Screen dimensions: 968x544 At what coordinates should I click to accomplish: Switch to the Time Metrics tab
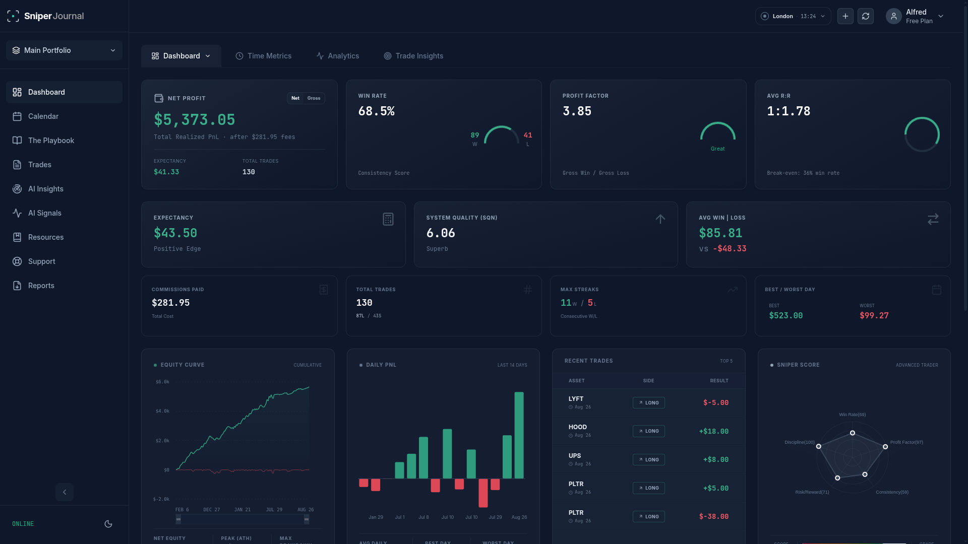point(264,56)
